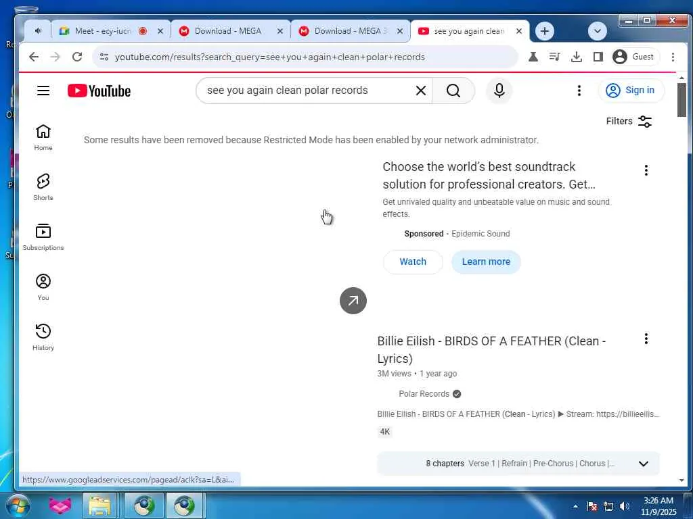Viewport: 693px width, 519px height.
Task: Open the Filters options
Action: pyautogui.click(x=629, y=122)
